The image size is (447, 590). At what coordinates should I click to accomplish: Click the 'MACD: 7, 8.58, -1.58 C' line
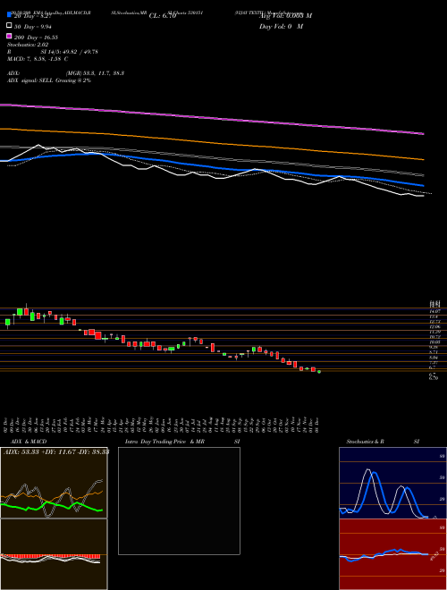[x=38, y=59]
